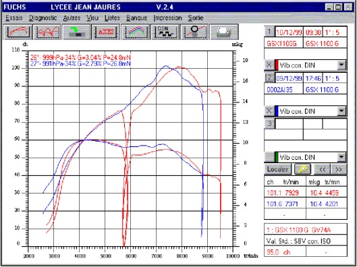Image resolution: width=357 pixels, height=267 pixels.
Task: Open the Sortie menu
Action: pos(196,18)
